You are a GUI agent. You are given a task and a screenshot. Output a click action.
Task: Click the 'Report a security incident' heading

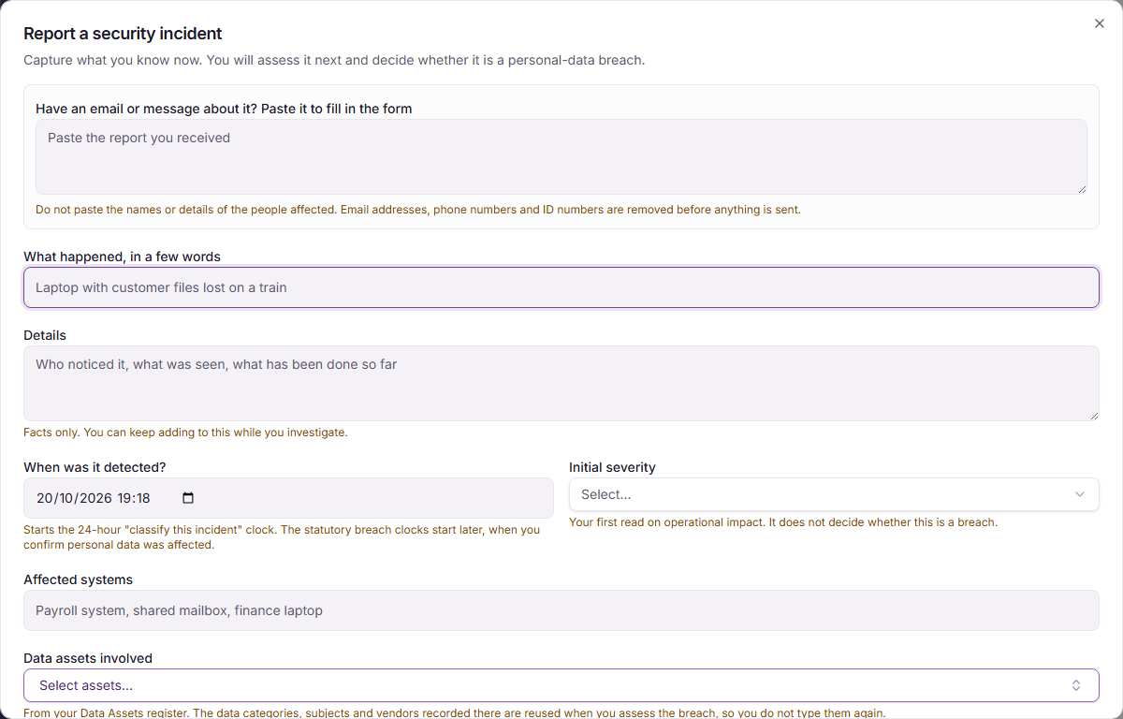tap(123, 34)
